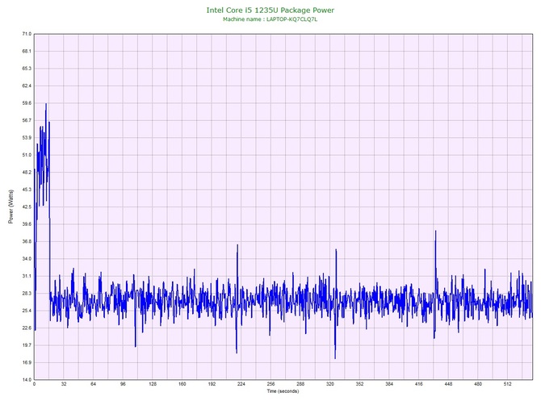Click the x-axis tick label 64
Screen dimensions: 541x405
(x=93, y=384)
